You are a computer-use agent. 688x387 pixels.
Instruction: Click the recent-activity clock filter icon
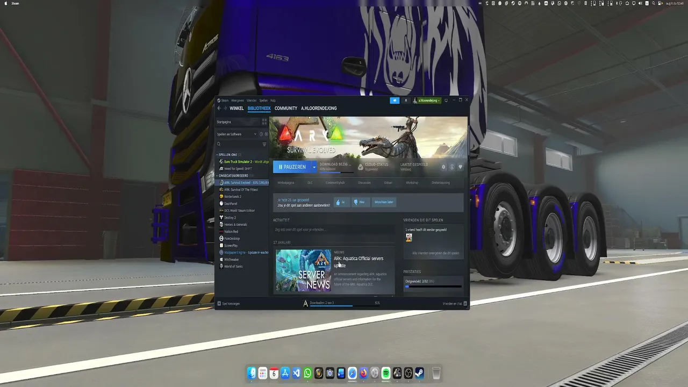point(261,134)
